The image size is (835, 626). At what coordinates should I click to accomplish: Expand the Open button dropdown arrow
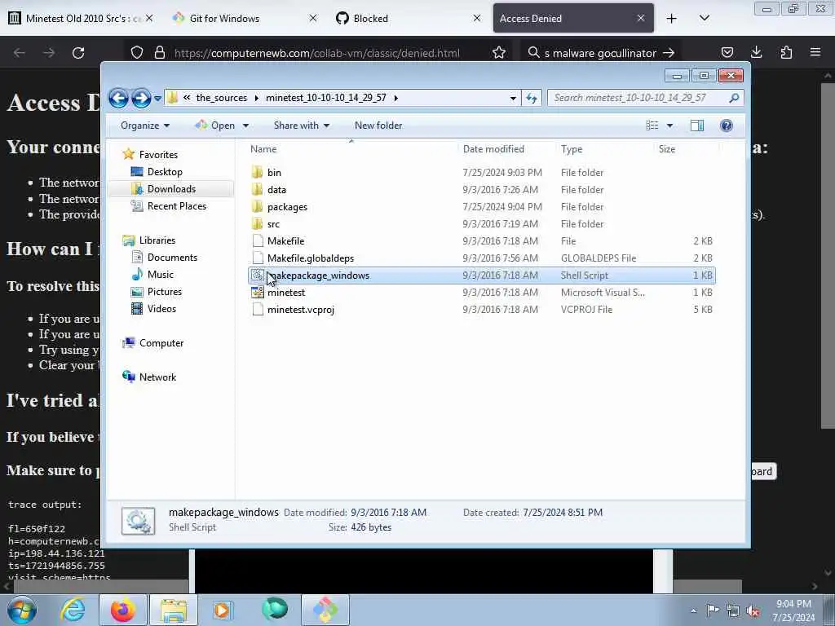(245, 126)
